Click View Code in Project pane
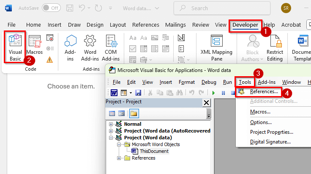Screen dimensions: 311x174 (112, 113)
